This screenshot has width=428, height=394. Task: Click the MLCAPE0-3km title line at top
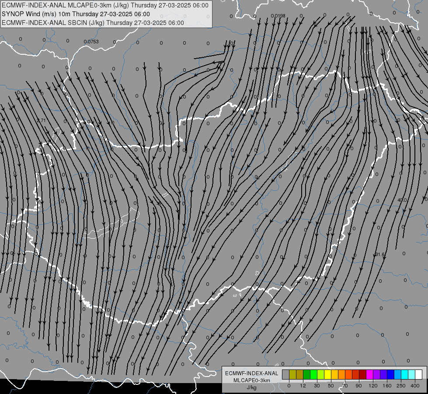click(105, 5)
